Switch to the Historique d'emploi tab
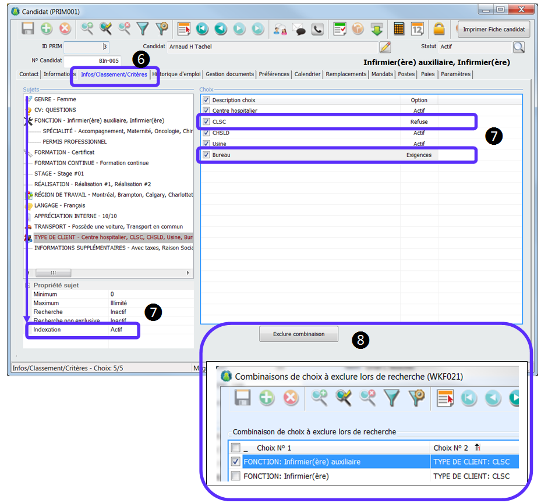The image size is (541, 503). (177, 74)
